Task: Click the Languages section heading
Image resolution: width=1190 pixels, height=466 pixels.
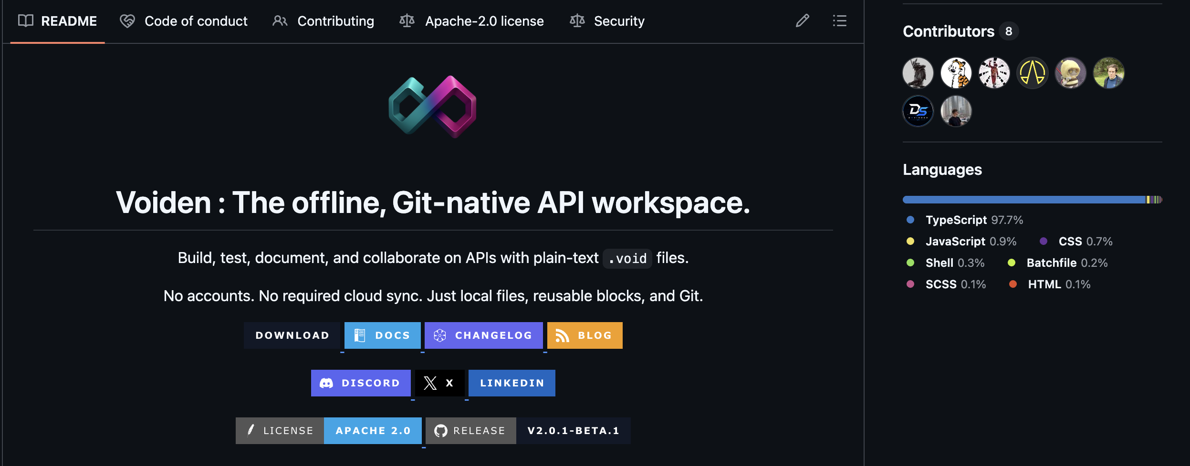Action: (x=942, y=170)
